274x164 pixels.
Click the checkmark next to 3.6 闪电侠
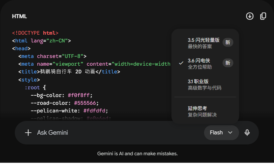pos(181,63)
